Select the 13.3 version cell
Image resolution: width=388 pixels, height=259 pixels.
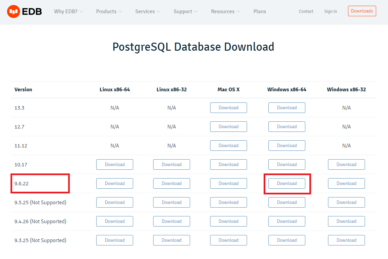coord(19,108)
